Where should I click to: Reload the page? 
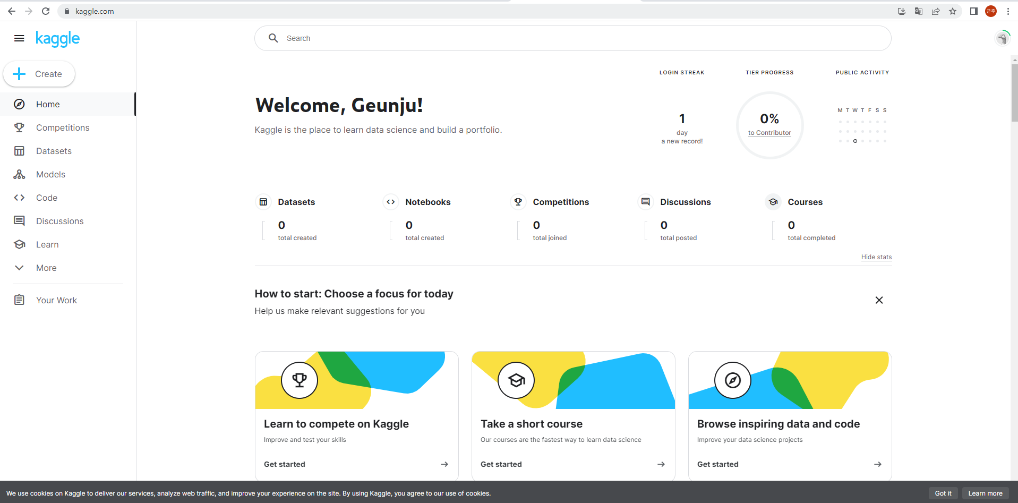tap(46, 11)
